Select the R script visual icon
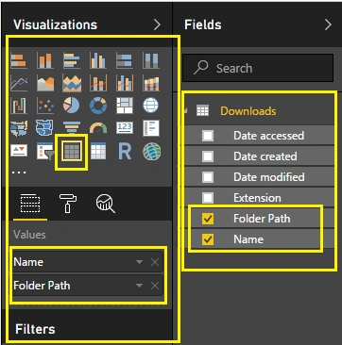This screenshot has width=342, height=345. 125,151
